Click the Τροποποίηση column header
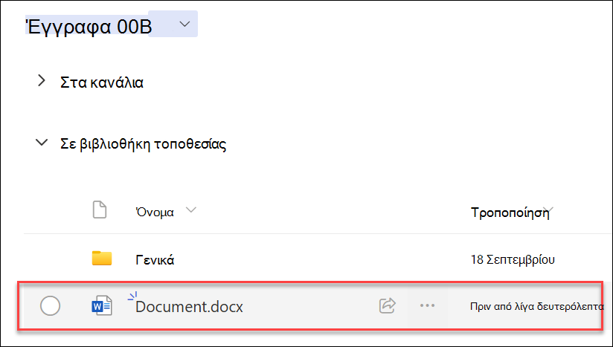This screenshot has width=613, height=347. pos(510,213)
